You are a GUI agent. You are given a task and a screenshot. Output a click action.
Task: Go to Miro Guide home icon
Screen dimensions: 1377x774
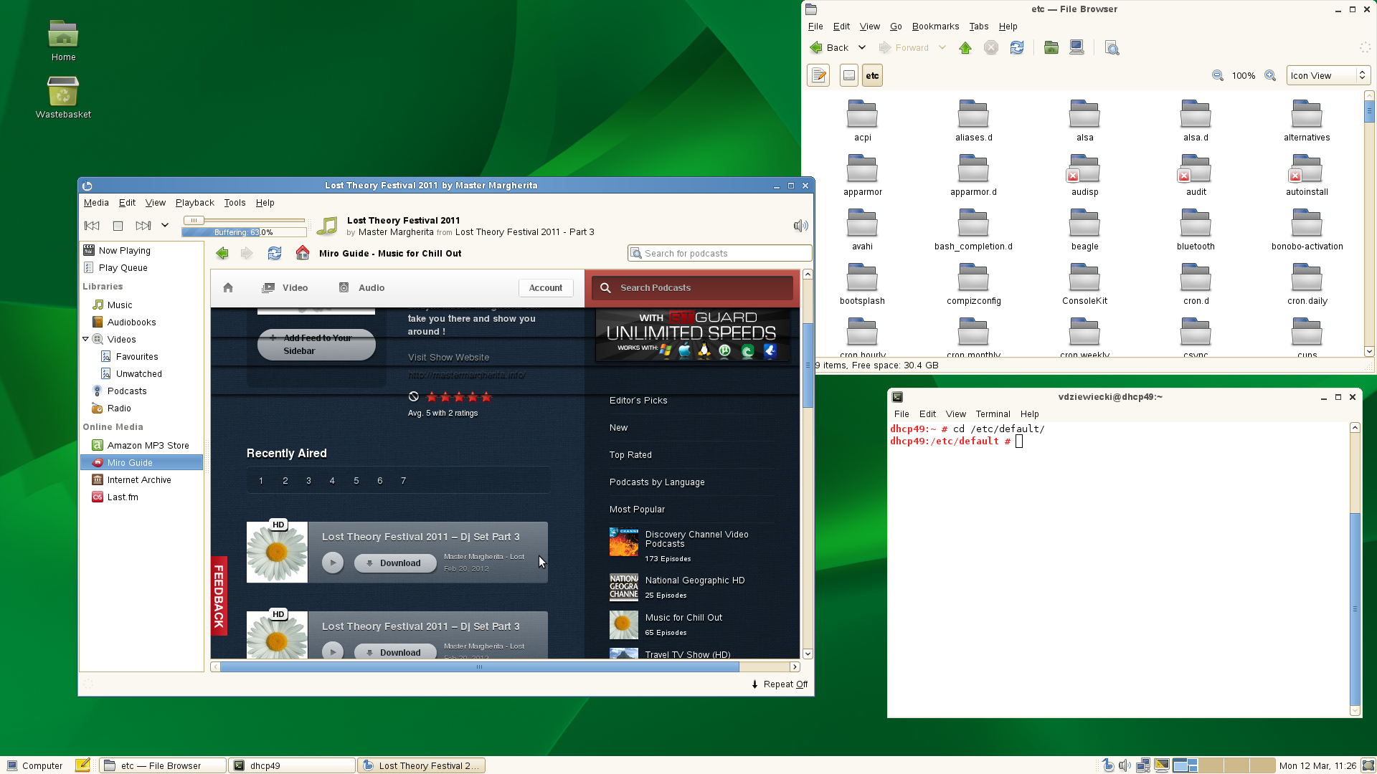click(x=303, y=254)
